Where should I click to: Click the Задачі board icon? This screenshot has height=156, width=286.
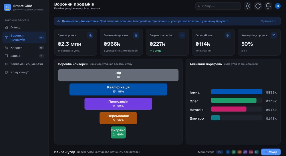pyautogui.click(x=6, y=56)
